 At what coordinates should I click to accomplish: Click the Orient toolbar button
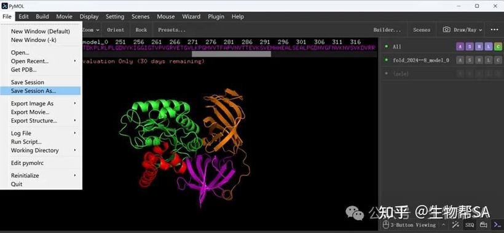[x=116, y=30]
